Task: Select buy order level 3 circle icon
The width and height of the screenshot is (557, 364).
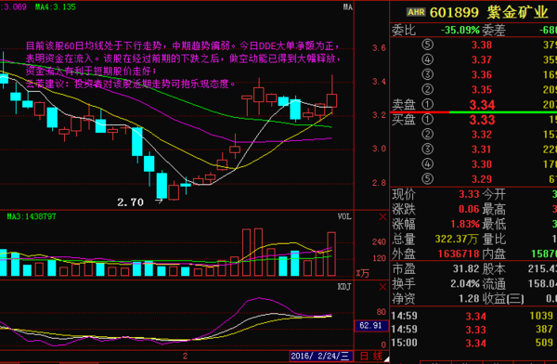Action: (x=428, y=149)
